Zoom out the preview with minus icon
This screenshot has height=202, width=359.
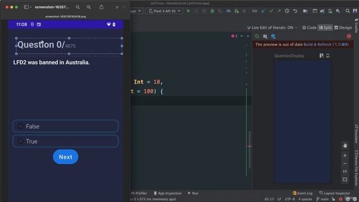point(345,163)
